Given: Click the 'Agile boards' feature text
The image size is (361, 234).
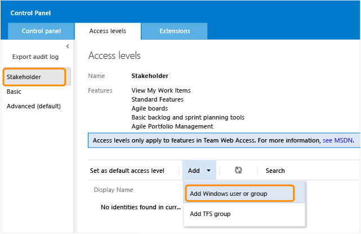Looking at the screenshot, I should pos(150,108).
